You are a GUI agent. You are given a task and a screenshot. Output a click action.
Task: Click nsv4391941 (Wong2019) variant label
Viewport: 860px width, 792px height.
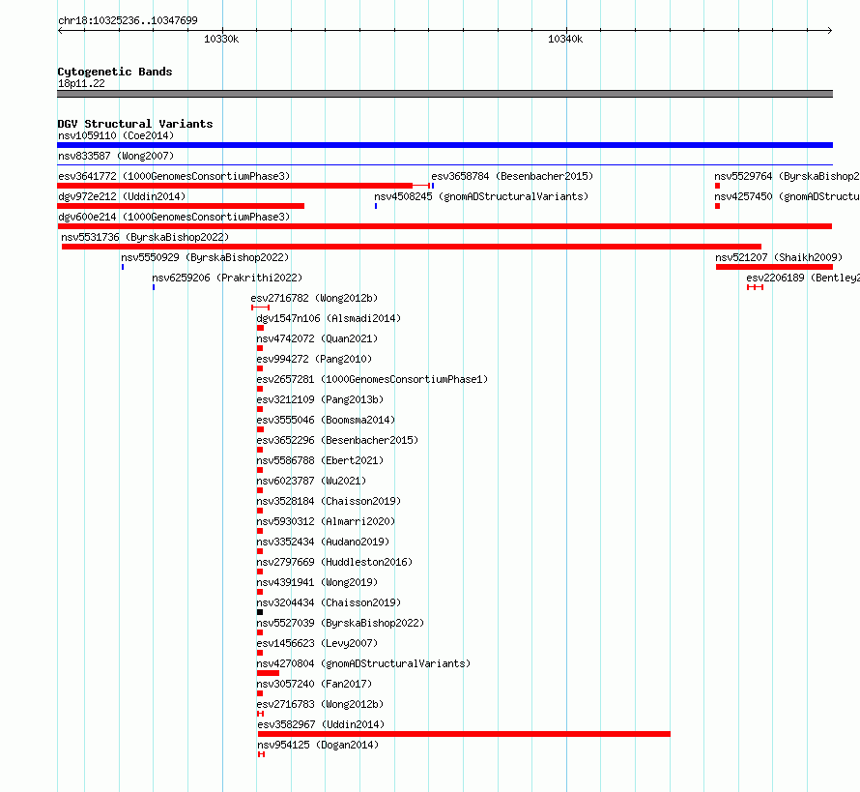click(x=317, y=582)
